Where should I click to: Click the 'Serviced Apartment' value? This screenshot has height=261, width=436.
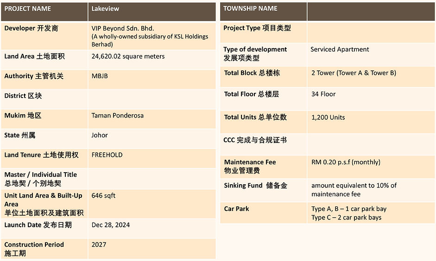(x=340, y=50)
